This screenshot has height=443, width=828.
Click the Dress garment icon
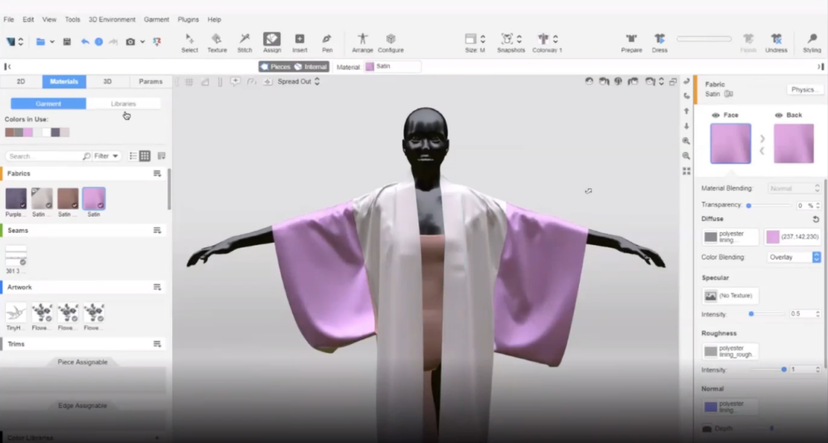pyautogui.click(x=660, y=40)
